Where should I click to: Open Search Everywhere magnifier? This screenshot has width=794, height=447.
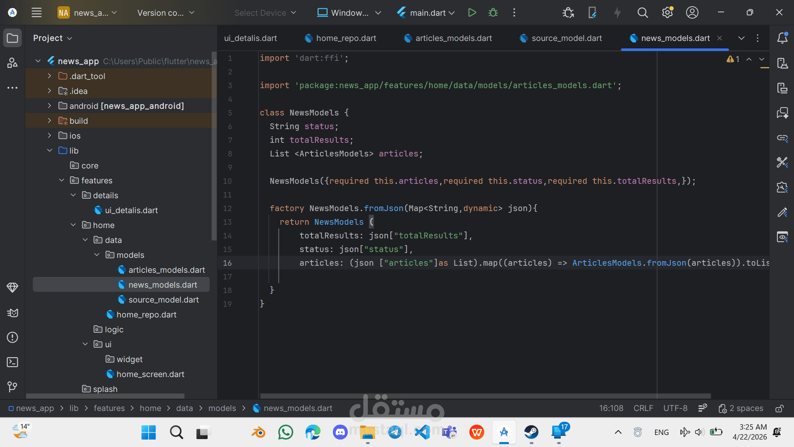(642, 13)
